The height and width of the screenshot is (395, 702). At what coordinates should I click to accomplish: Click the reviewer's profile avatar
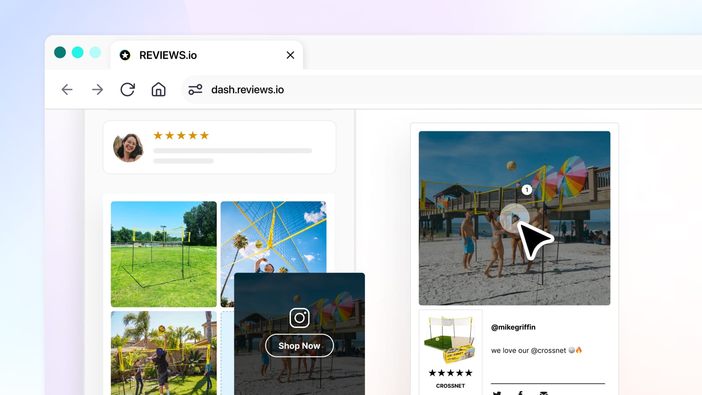coord(128,147)
